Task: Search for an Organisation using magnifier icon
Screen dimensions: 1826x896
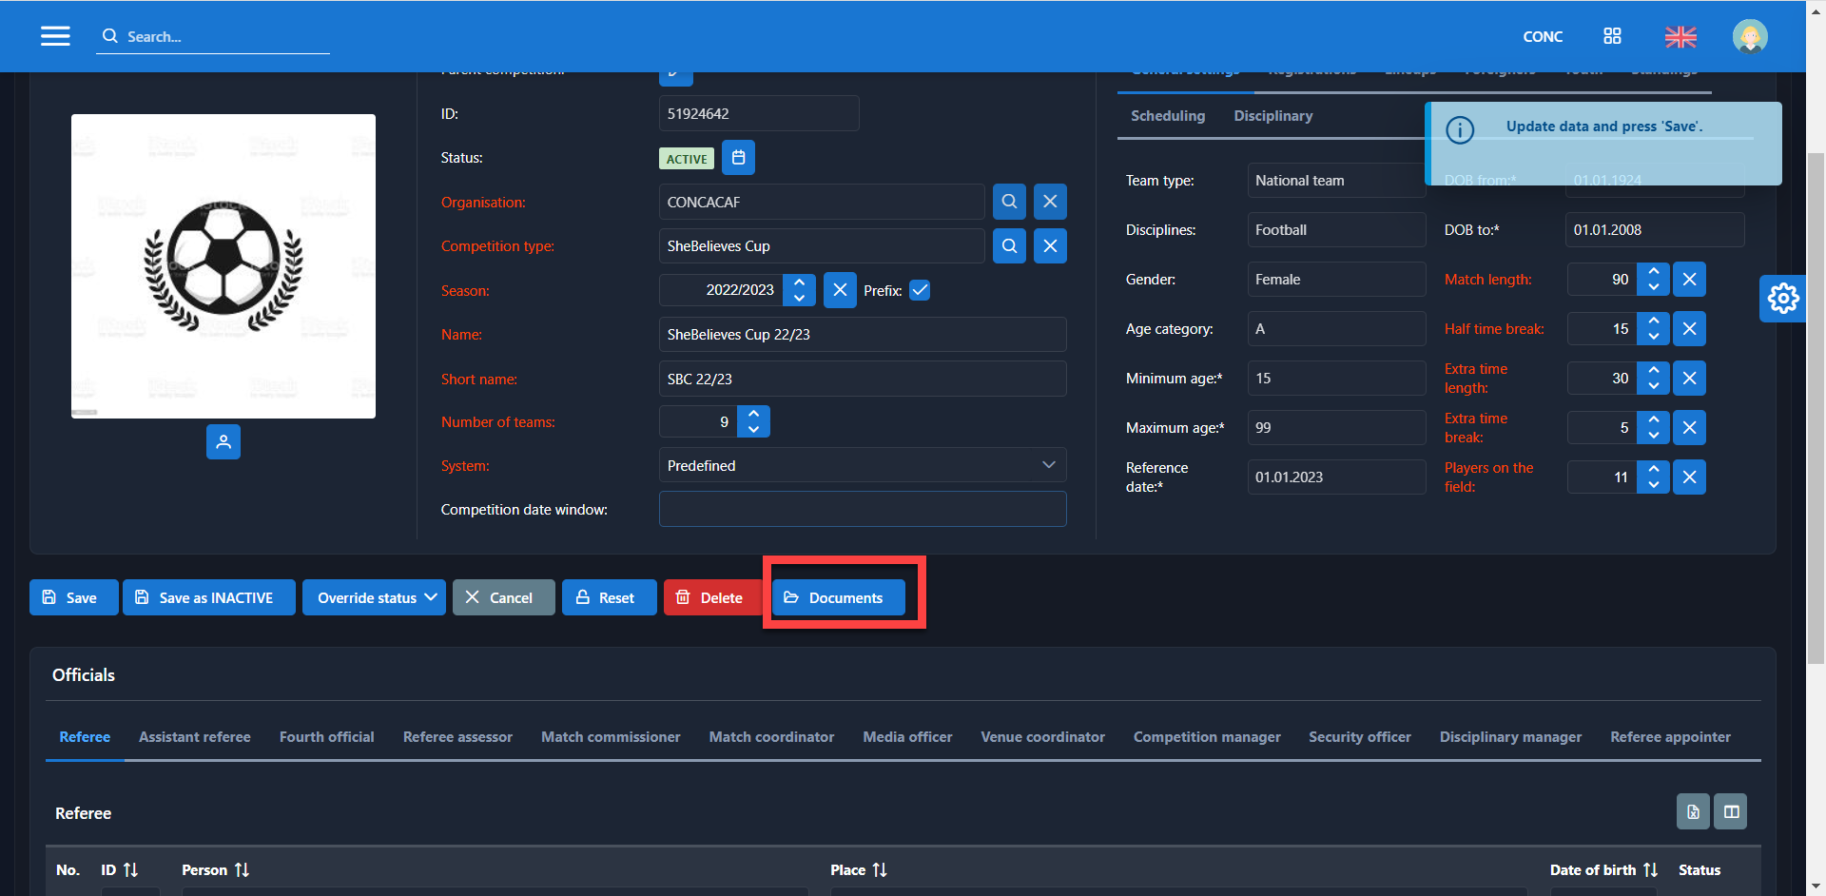Action: [x=1009, y=202]
